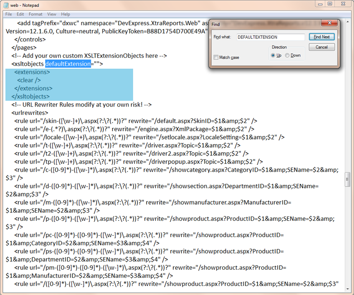Click the setlocale.aspx rule line
Image resolution: width=354 pixels, height=295 pixels.
tap(149, 137)
